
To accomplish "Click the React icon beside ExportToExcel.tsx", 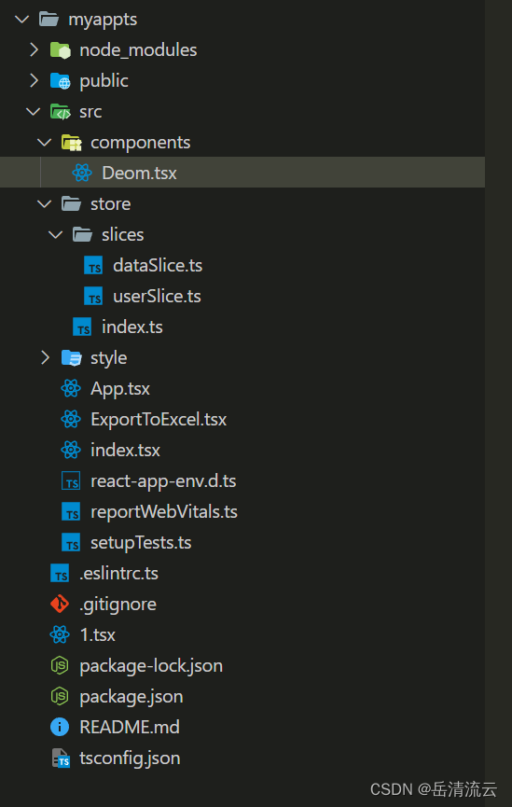I will [x=71, y=420].
